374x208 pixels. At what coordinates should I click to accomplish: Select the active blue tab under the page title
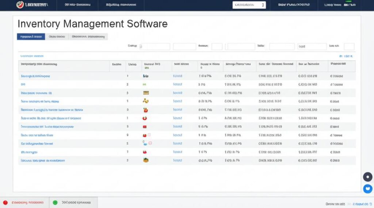click(x=31, y=36)
